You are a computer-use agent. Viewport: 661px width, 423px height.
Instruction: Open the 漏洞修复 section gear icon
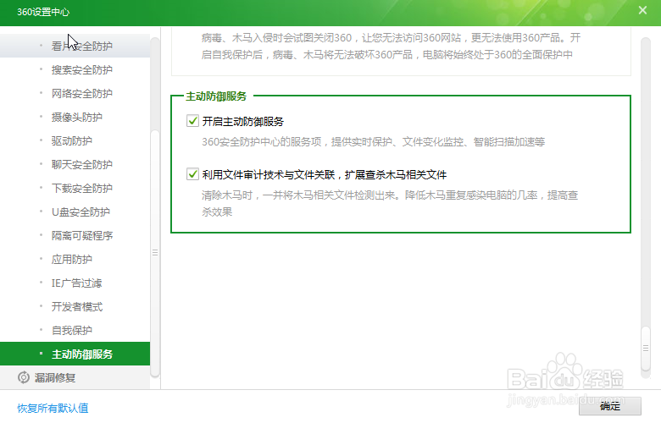(24, 377)
